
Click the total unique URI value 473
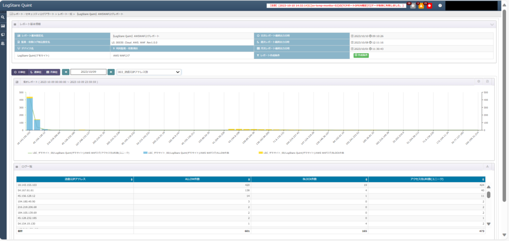click(x=483, y=231)
